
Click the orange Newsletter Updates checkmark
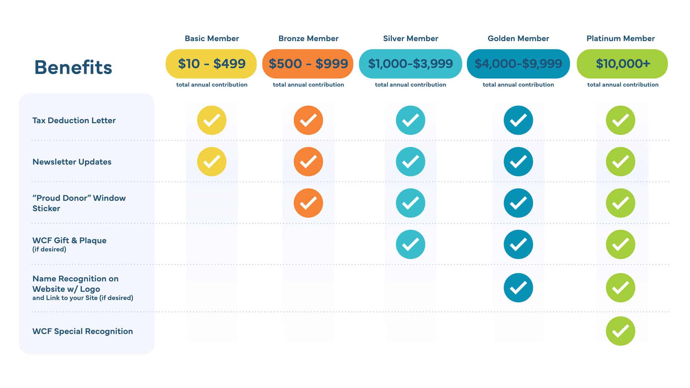pos(308,161)
